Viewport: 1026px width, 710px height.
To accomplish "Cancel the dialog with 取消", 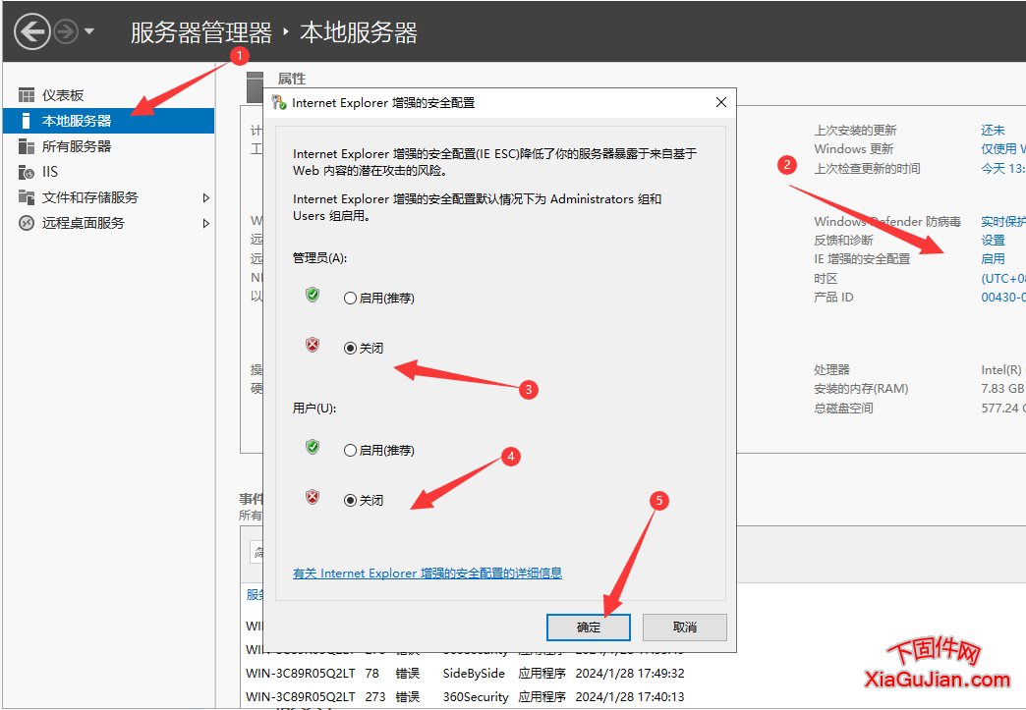I will (684, 627).
